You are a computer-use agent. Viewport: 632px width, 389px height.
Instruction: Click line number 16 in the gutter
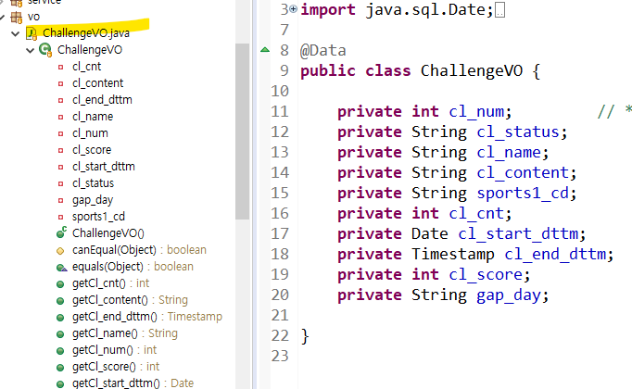pos(280,213)
